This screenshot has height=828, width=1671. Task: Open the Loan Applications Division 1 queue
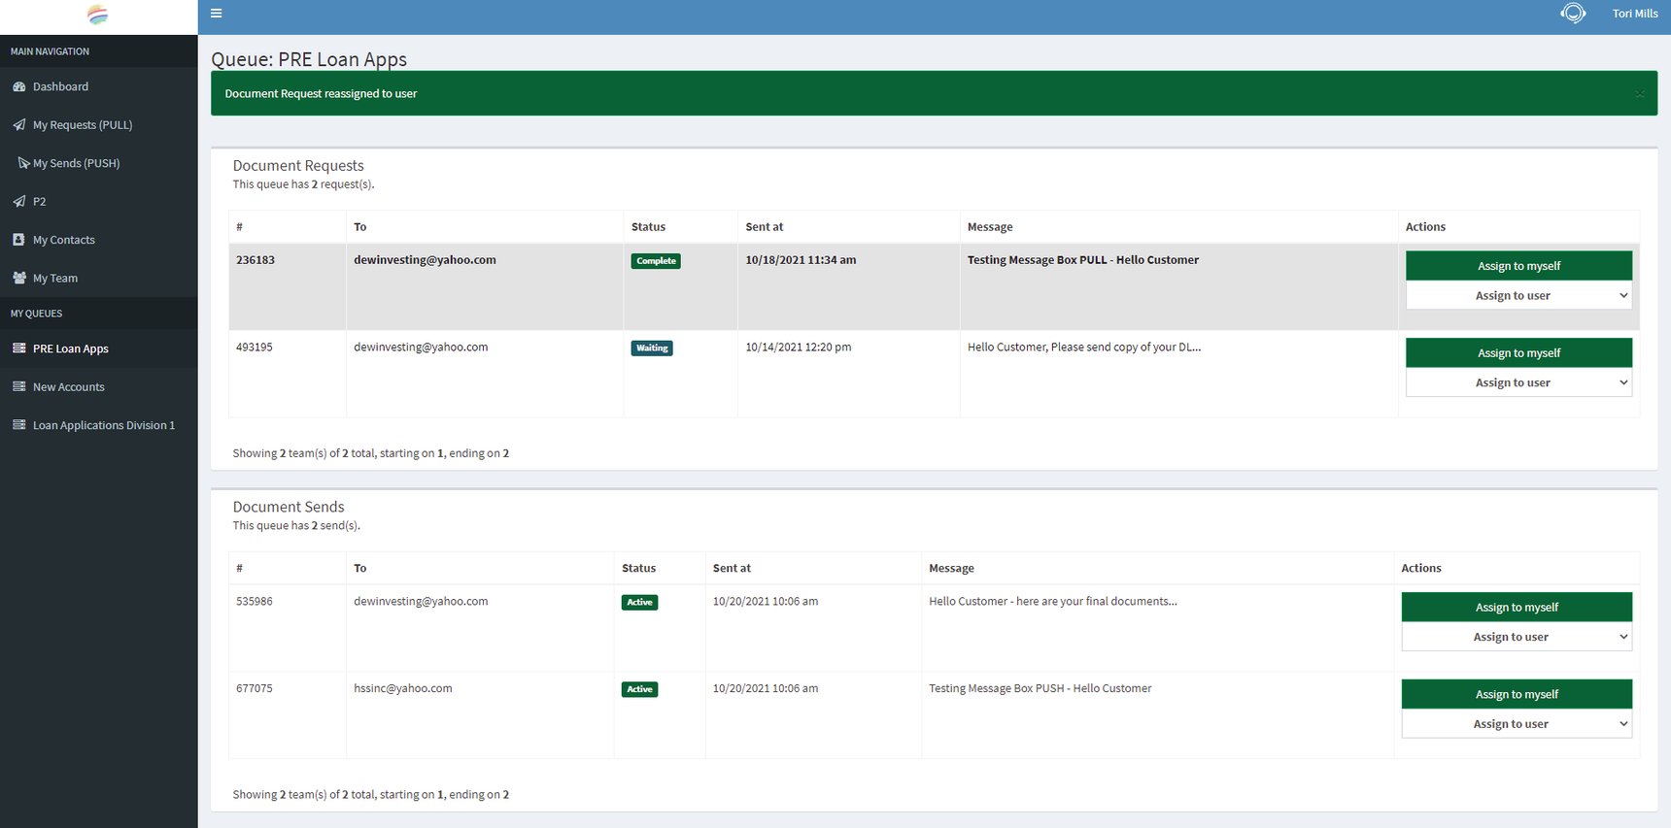click(x=104, y=425)
